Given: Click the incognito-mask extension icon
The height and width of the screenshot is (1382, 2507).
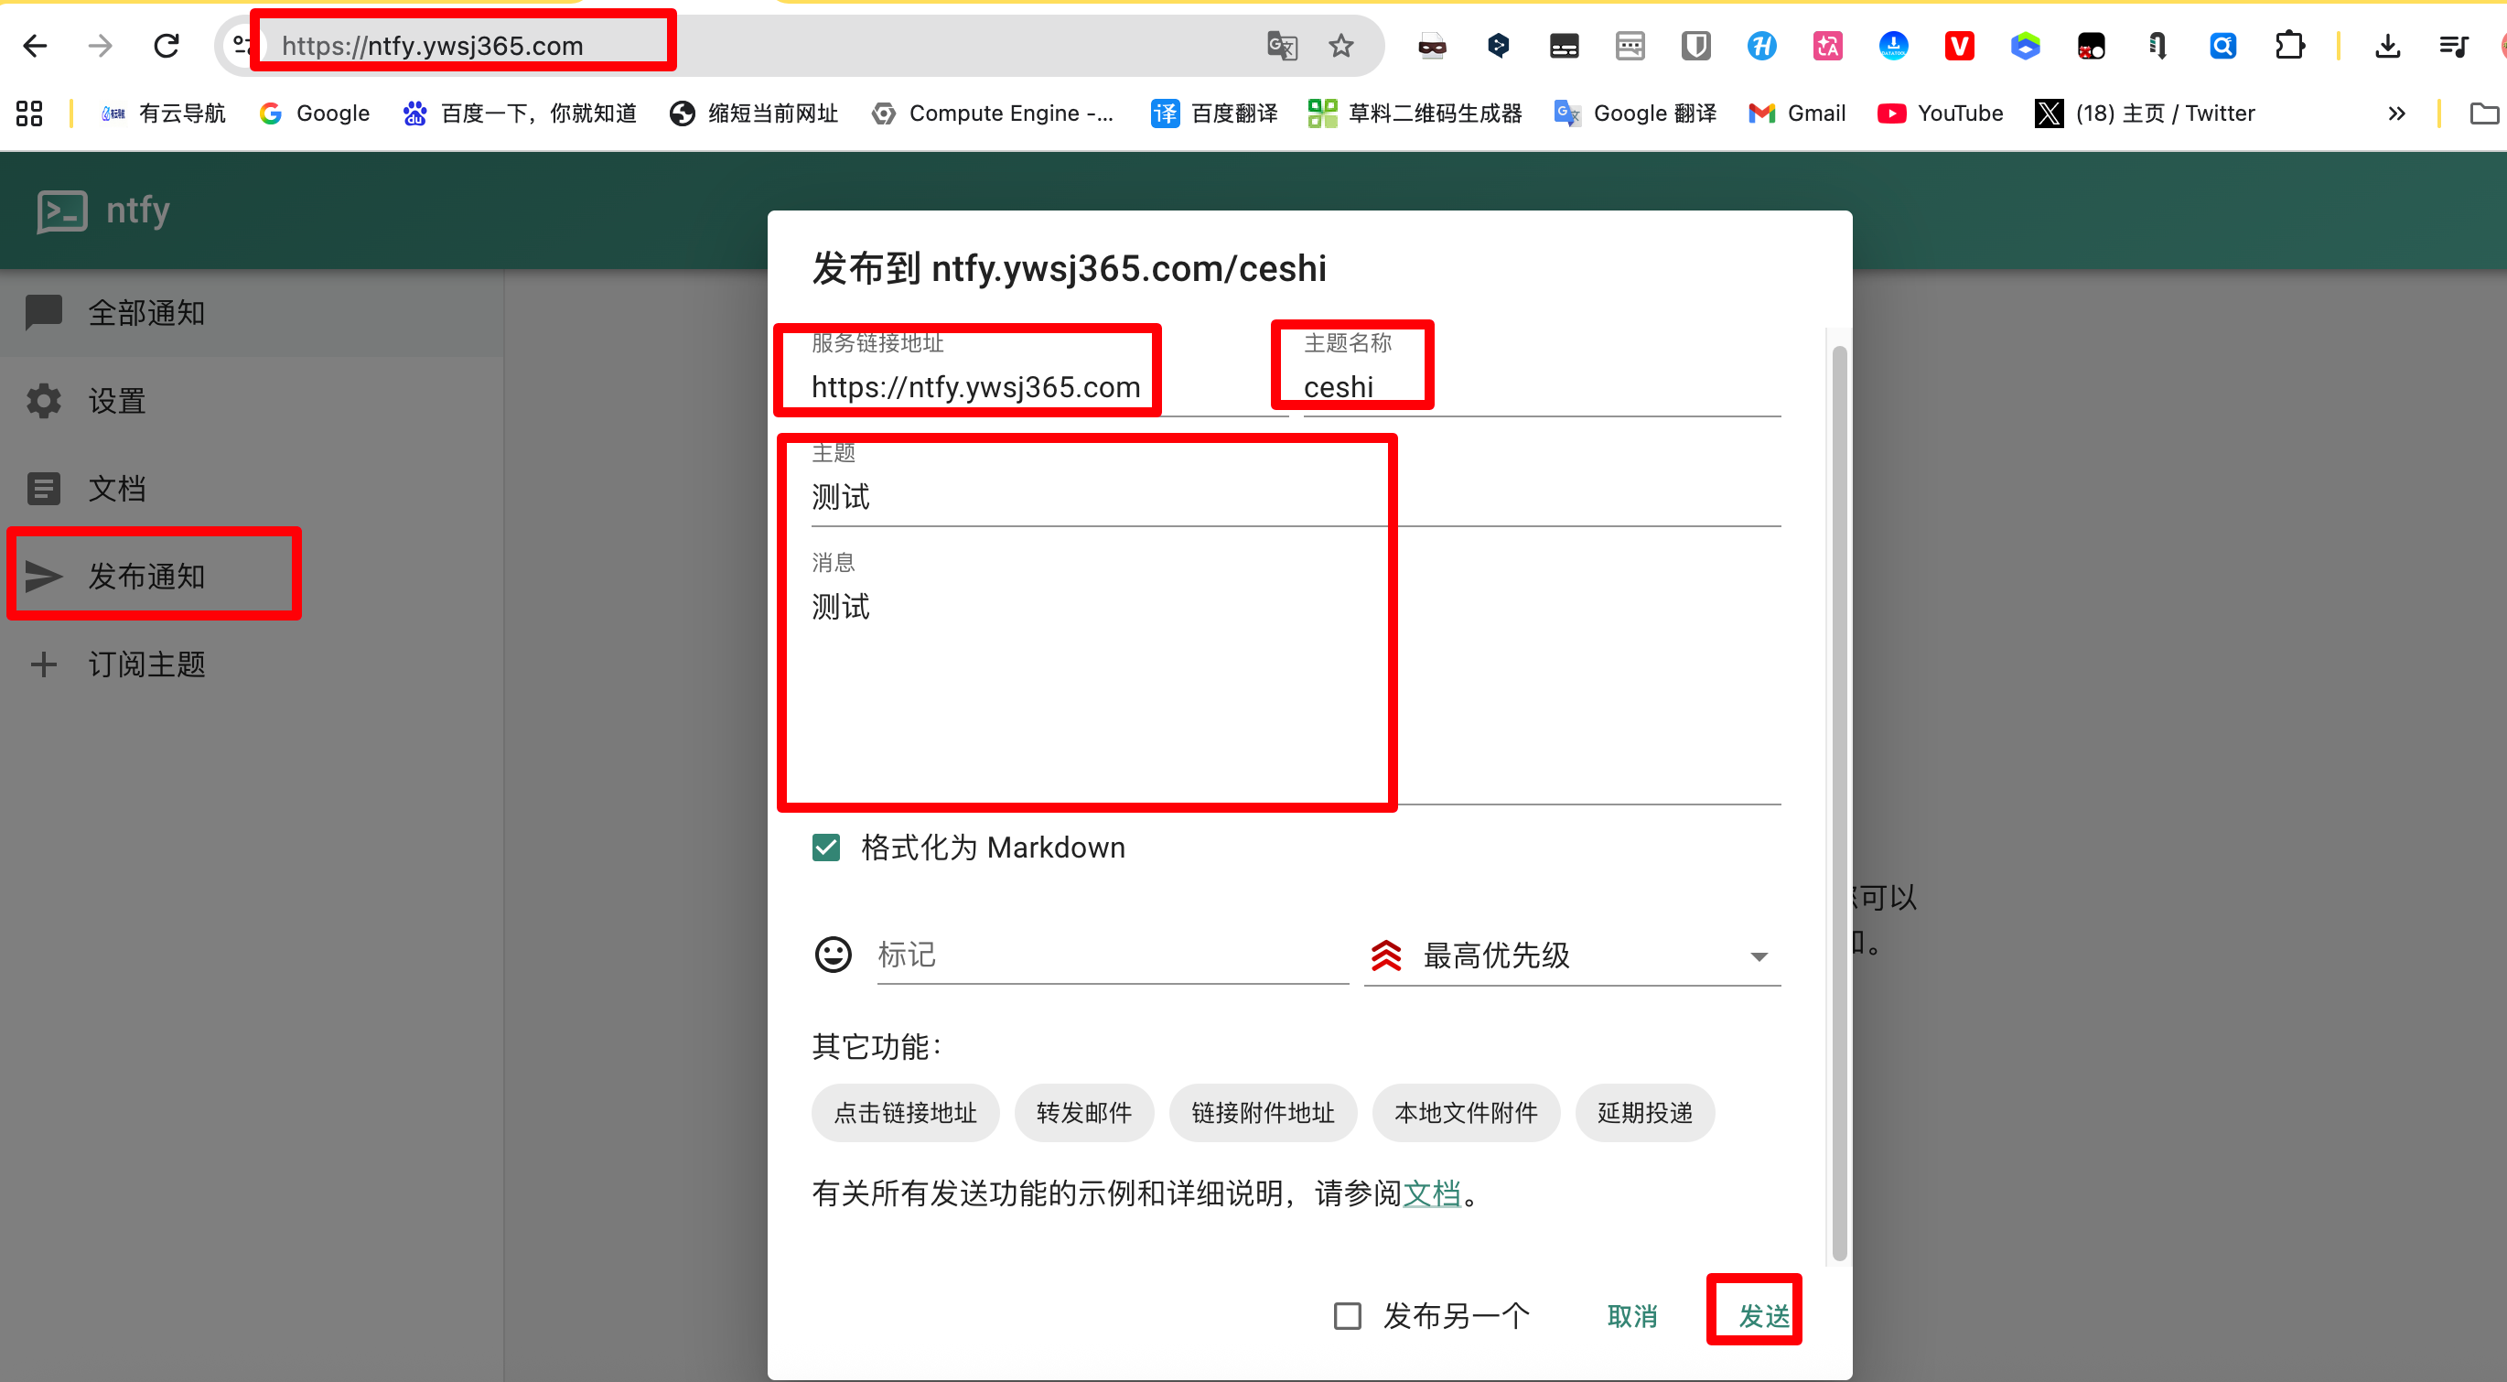Looking at the screenshot, I should pyautogui.click(x=1432, y=45).
